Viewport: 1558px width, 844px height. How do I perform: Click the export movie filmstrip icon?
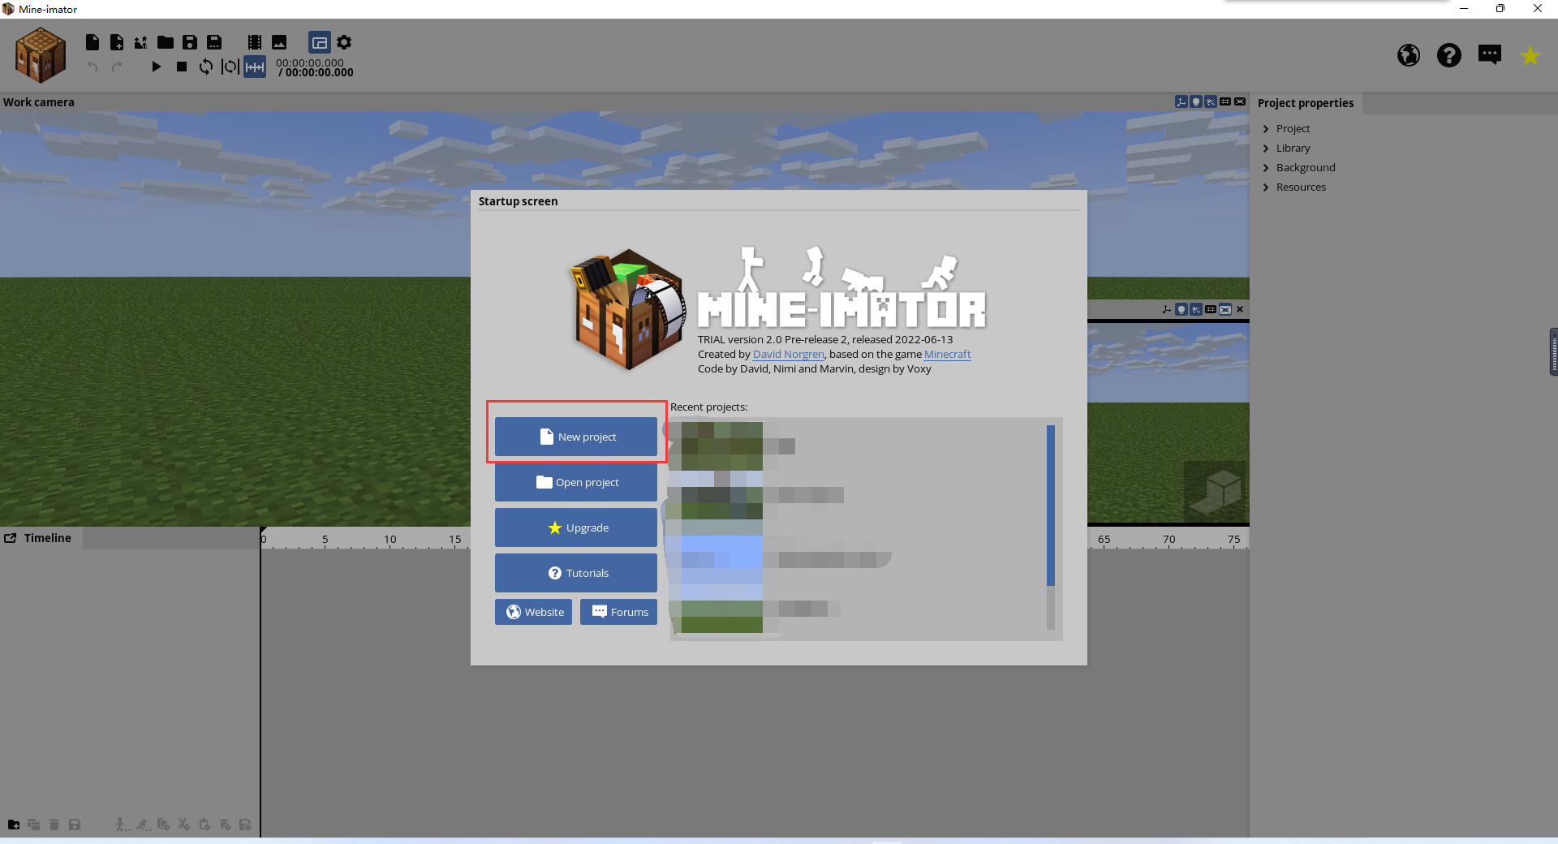point(255,42)
